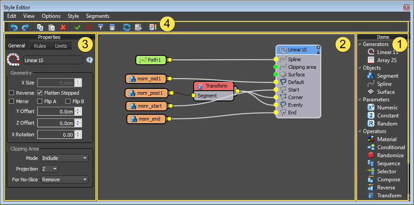Collapse the Generators category in Items
This screenshot has width=414, height=205.
(x=359, y=44)
